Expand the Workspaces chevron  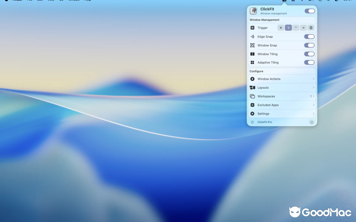313,96
